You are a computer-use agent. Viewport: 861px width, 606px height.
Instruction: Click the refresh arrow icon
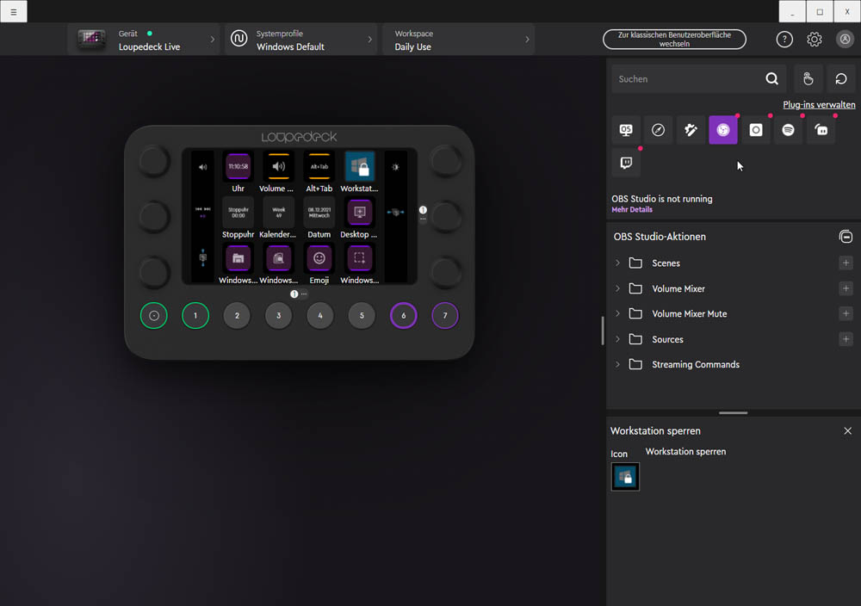(840, 79)
